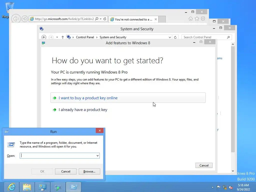256x192 pixels.
Task: Open Internet Explorer from the taskbar
Action: (x=11, y=187)
